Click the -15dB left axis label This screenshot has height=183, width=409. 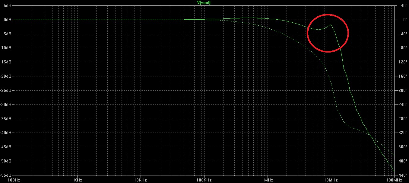(6, 62)
